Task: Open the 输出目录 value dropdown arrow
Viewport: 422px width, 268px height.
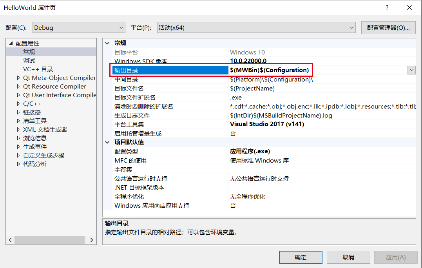Action: pos(411,70)
